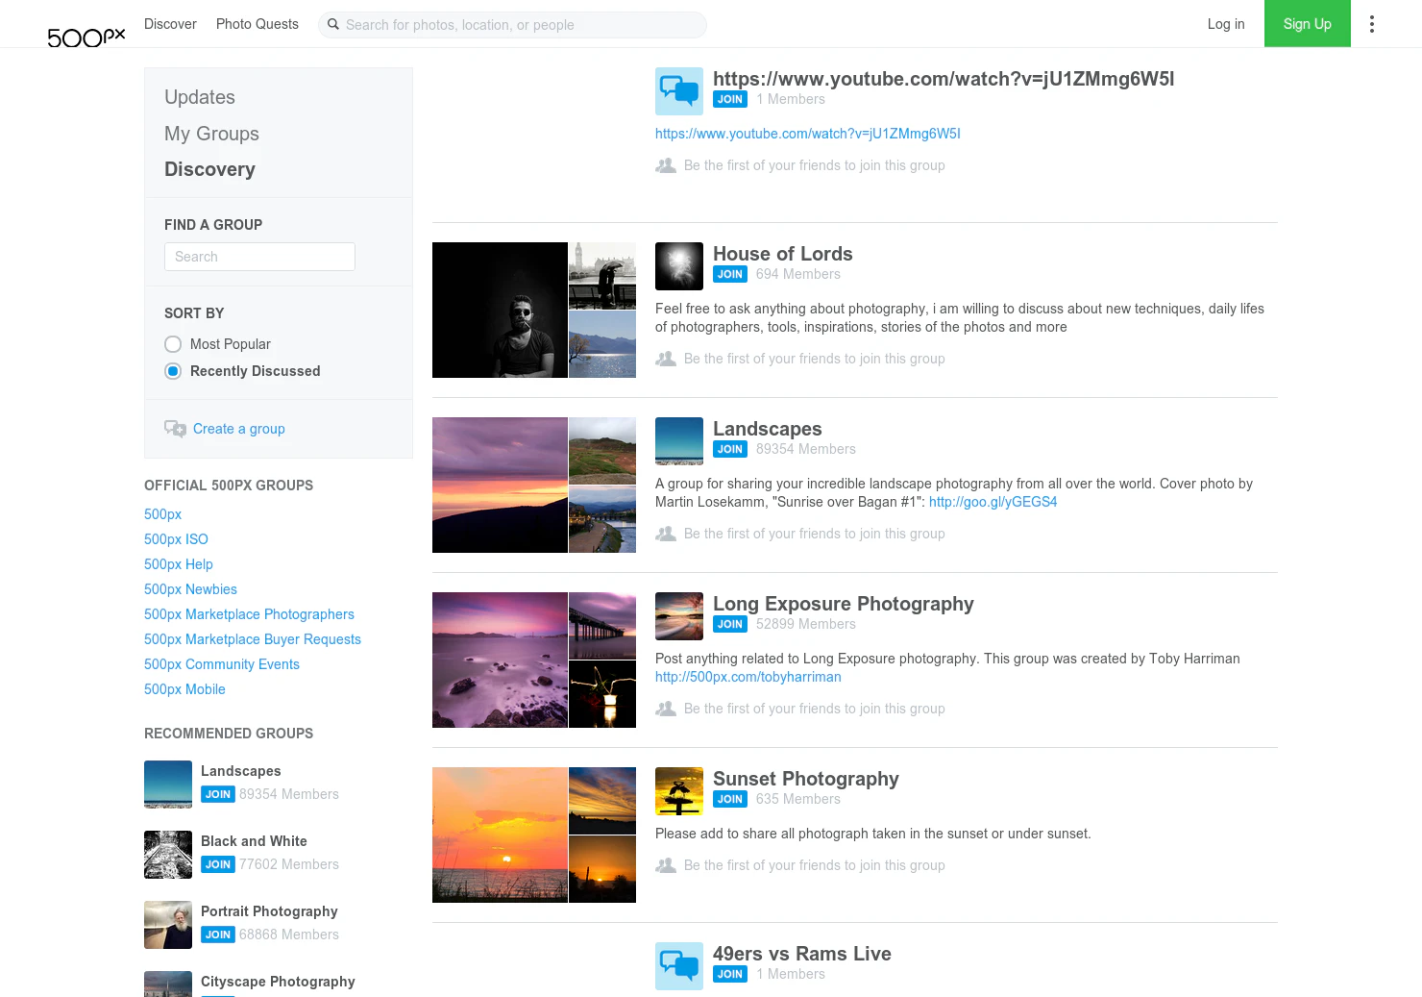Join recommended Black and White group
This screenshot has height=997, width=1422.
218,864
